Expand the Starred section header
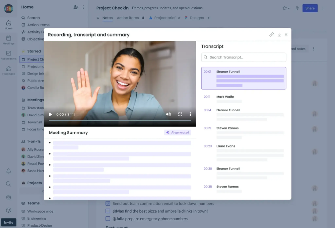Image resolution: width=335 pixels, height=228 pixels. (31, 51)
